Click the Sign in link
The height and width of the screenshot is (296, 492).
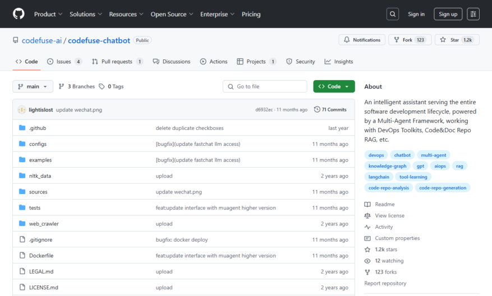click(x=416, y=14)
